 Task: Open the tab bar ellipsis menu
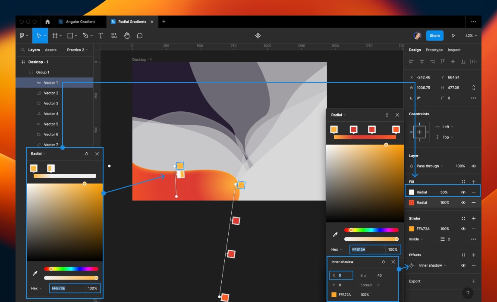pyautogui.click(x=474, y=22)
